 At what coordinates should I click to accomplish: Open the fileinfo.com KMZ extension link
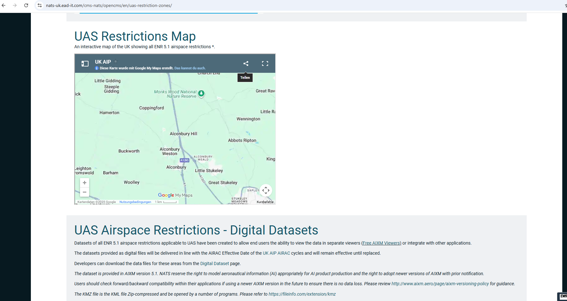tap(302, 294)
